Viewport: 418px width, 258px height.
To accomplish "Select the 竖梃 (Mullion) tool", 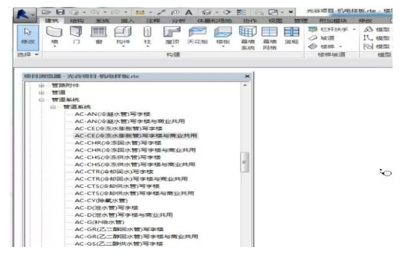I will (x=292, y=35).
